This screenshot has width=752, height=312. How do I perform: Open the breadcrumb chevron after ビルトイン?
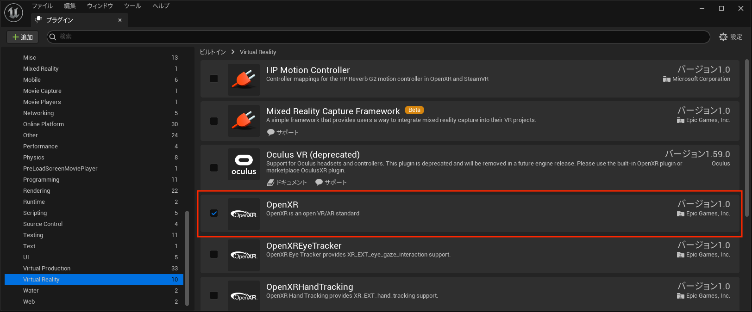point(233,52)
